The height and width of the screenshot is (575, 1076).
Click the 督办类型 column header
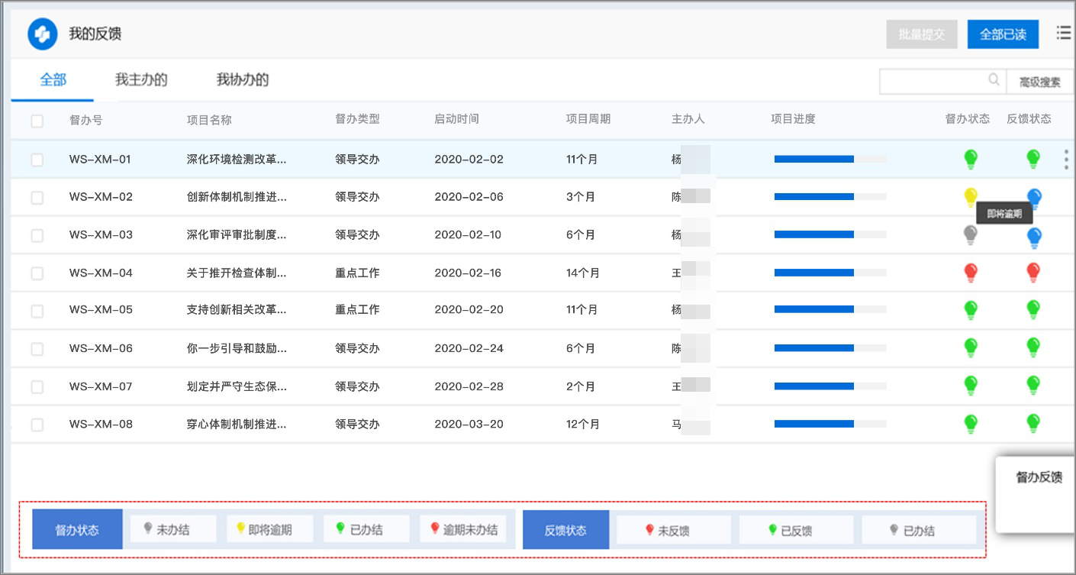(x=357, y=119)
